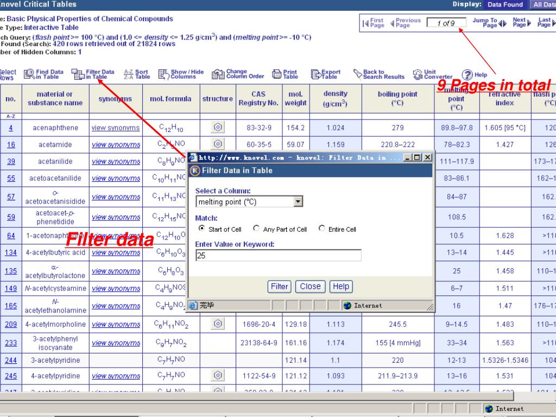
Task: Switch to the Data Found display tab
Action: coord(505,4)
